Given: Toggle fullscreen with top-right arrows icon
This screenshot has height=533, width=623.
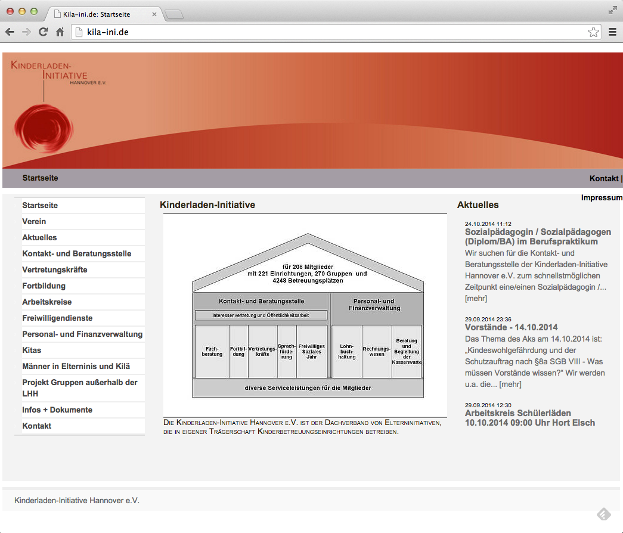Looking at the screenshot, I should pos(613,10).
